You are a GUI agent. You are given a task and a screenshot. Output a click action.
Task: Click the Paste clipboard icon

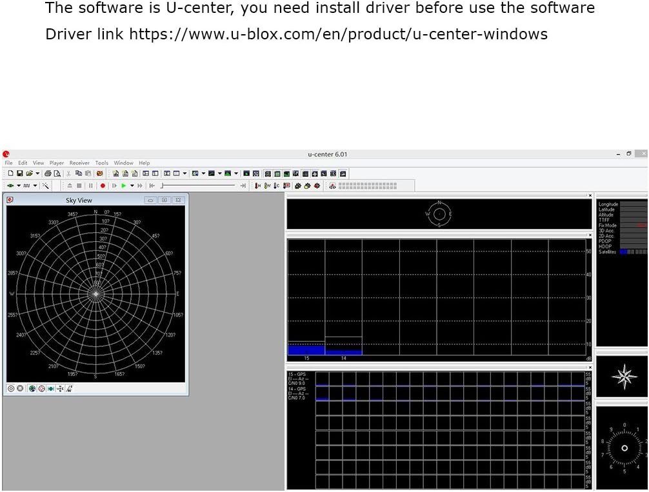[88, 173]
